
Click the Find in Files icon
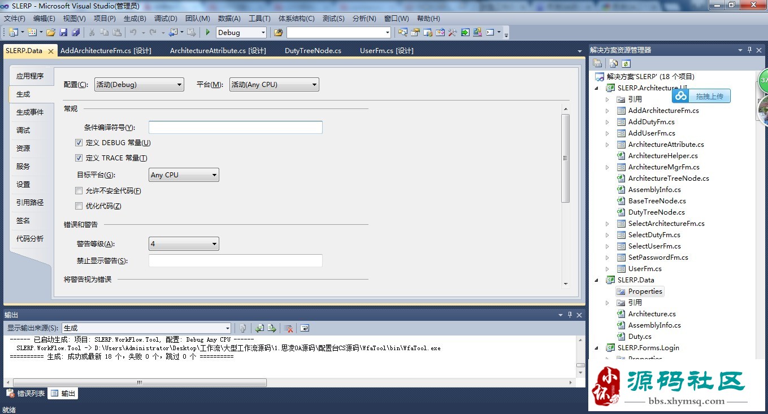[x=278, y=32]
